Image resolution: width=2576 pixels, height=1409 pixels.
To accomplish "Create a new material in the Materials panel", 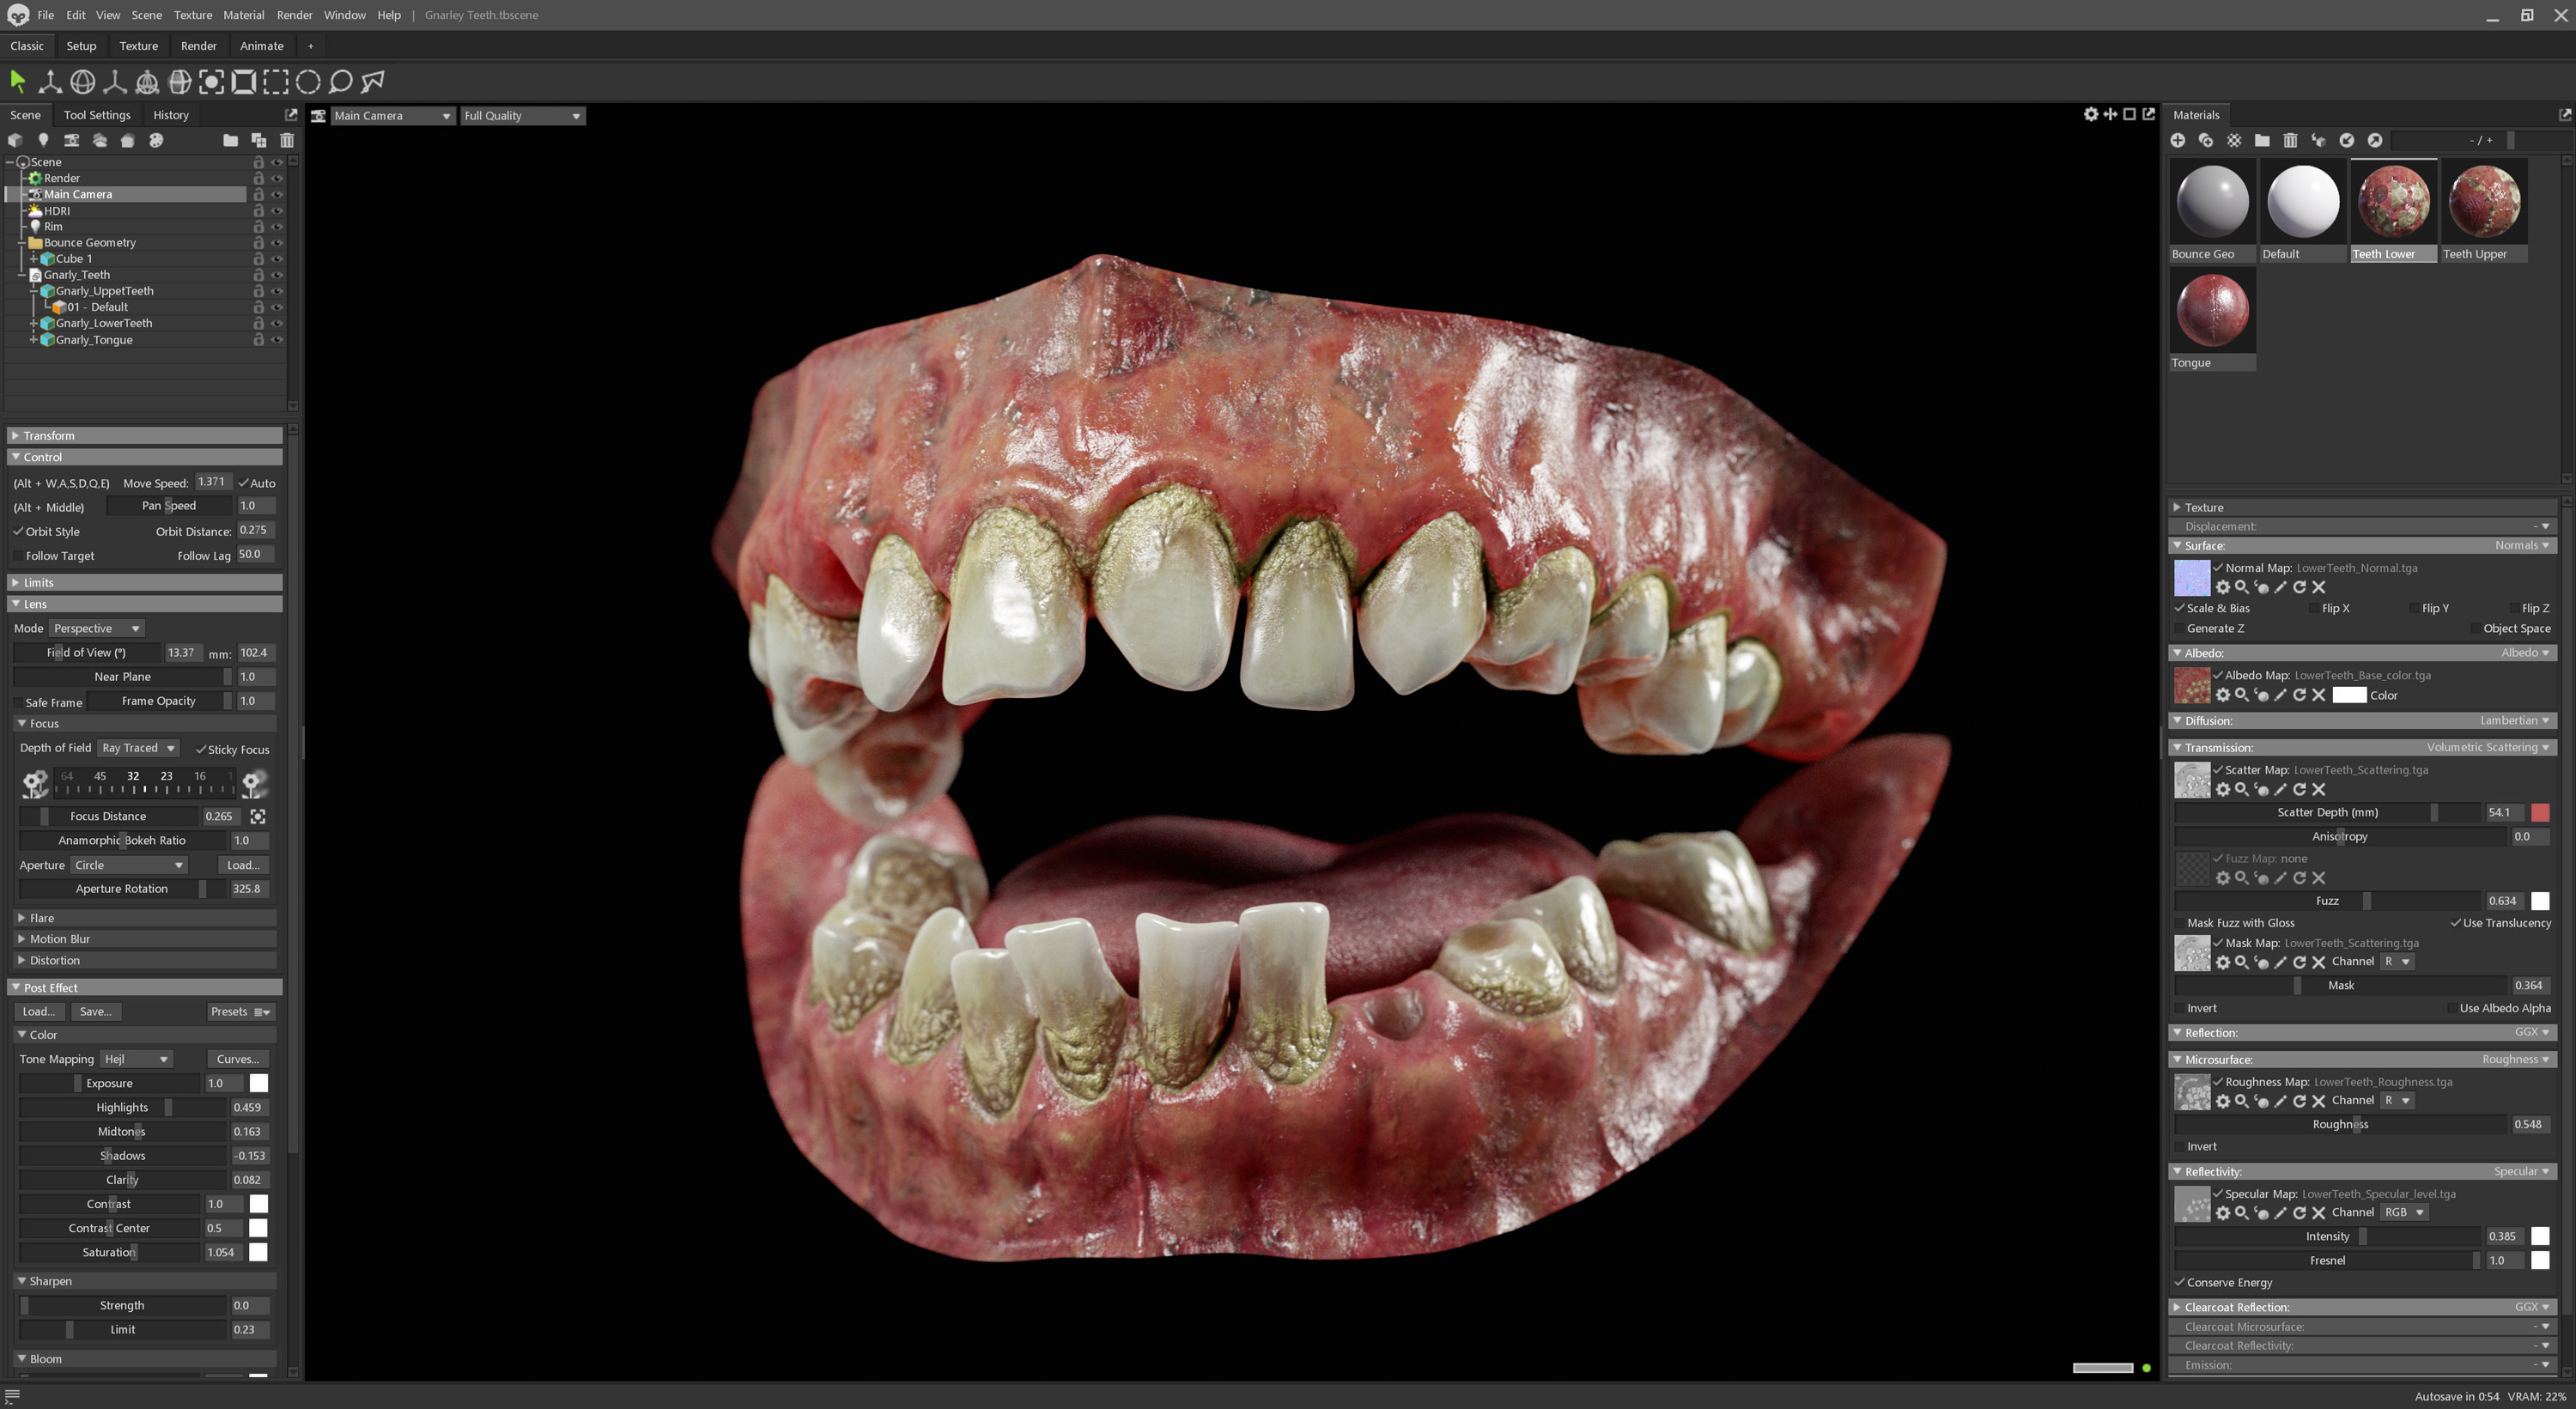I will pos(2178,140).
